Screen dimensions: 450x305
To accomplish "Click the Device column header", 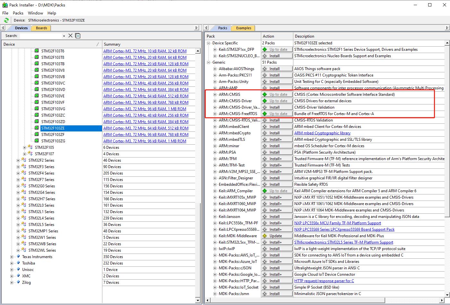I will tap(51, 44).
